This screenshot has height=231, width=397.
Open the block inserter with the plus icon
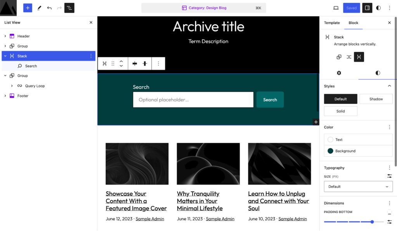tap(27, 8)
